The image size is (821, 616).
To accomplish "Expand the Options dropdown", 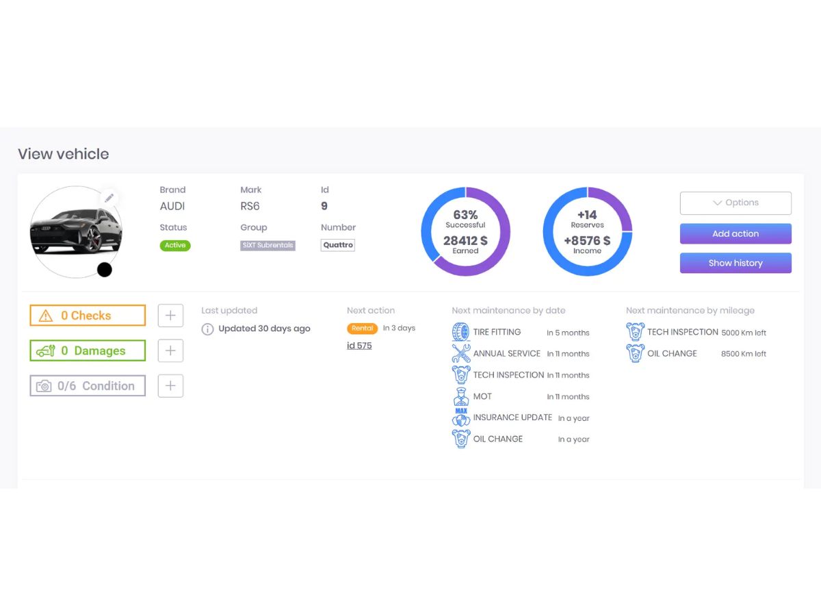I will [735, 203].
